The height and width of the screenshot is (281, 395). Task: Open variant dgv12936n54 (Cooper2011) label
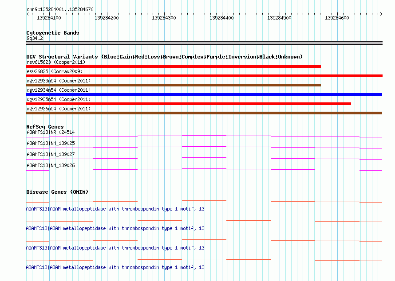[x=59, y=109]
